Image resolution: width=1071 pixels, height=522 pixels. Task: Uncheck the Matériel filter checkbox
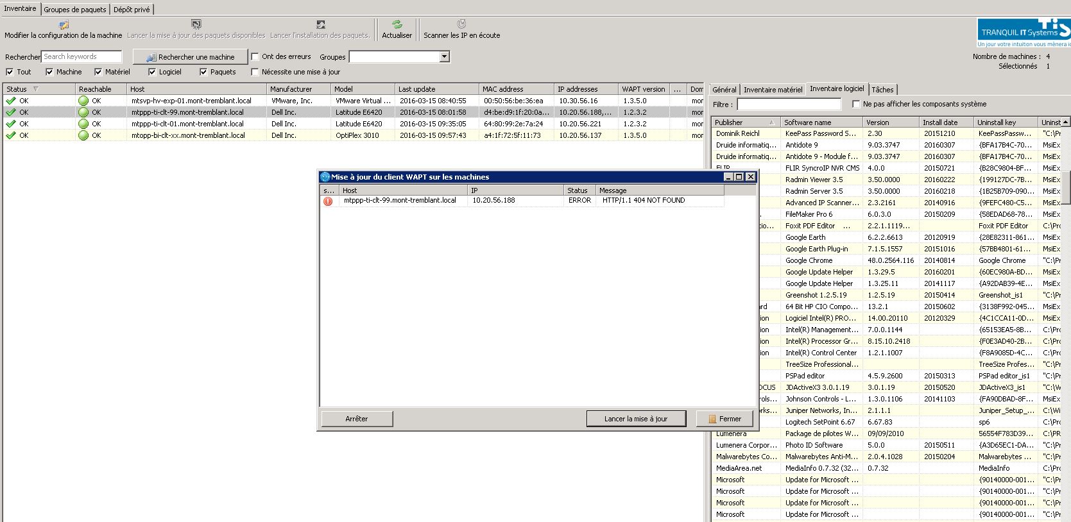98,72
